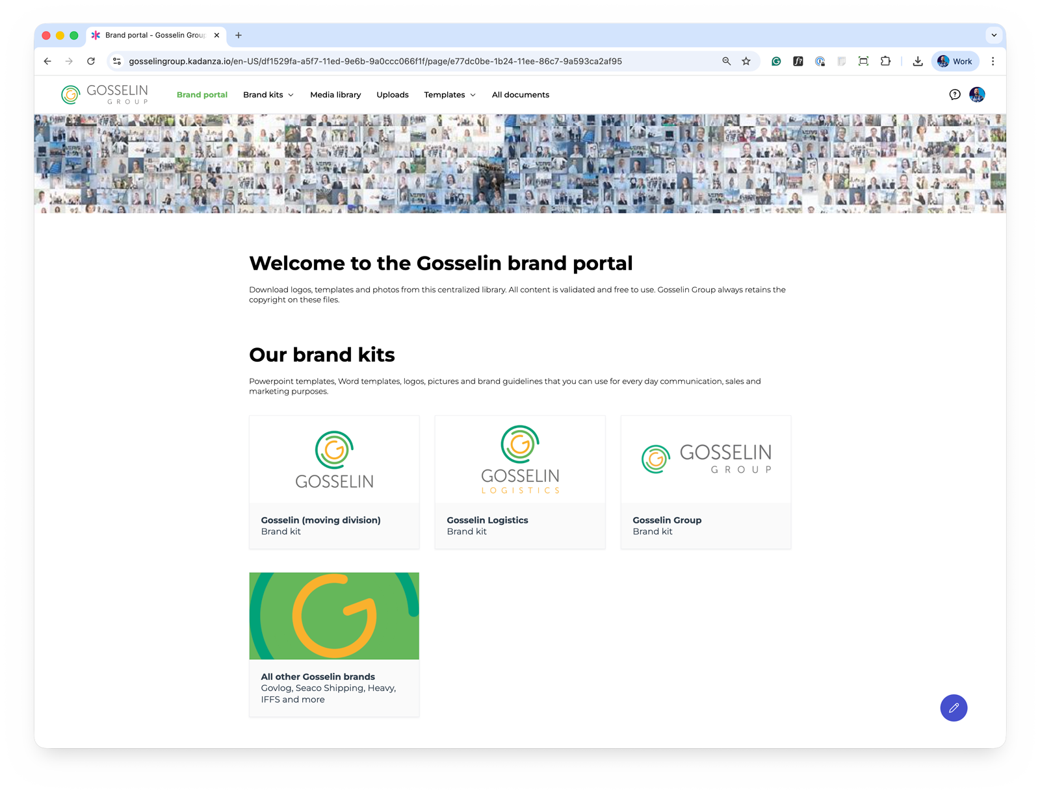The height and width of the screenshot is (793, 1040).
Task: Open a new browser tab with plus
Action: point(239,35)
